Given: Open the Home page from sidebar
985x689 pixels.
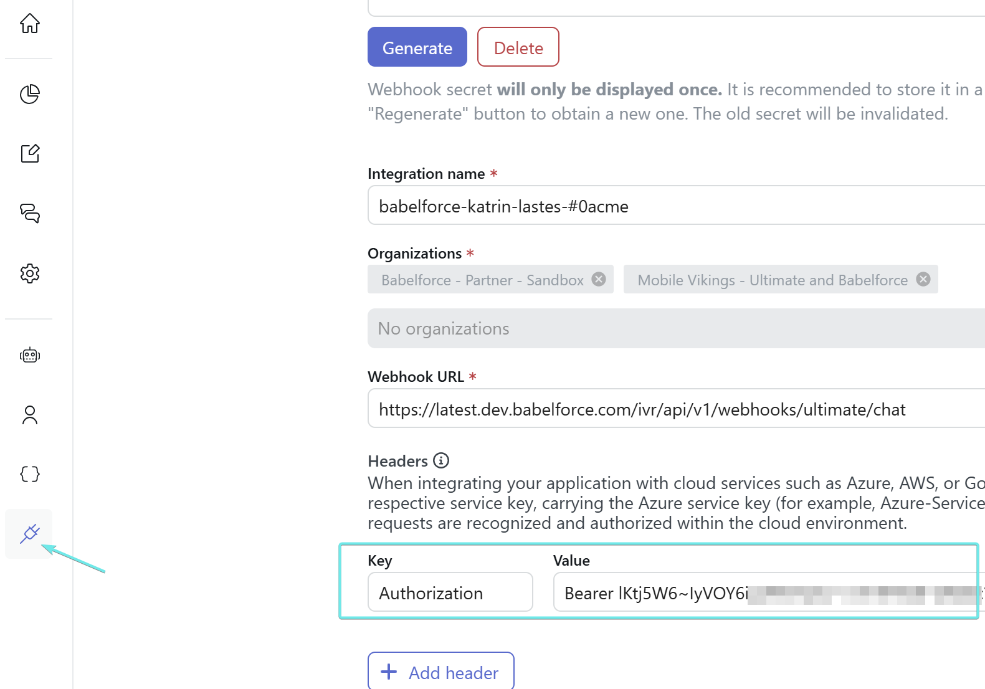Looking at the screenshot, I should [x=29, y=24].
